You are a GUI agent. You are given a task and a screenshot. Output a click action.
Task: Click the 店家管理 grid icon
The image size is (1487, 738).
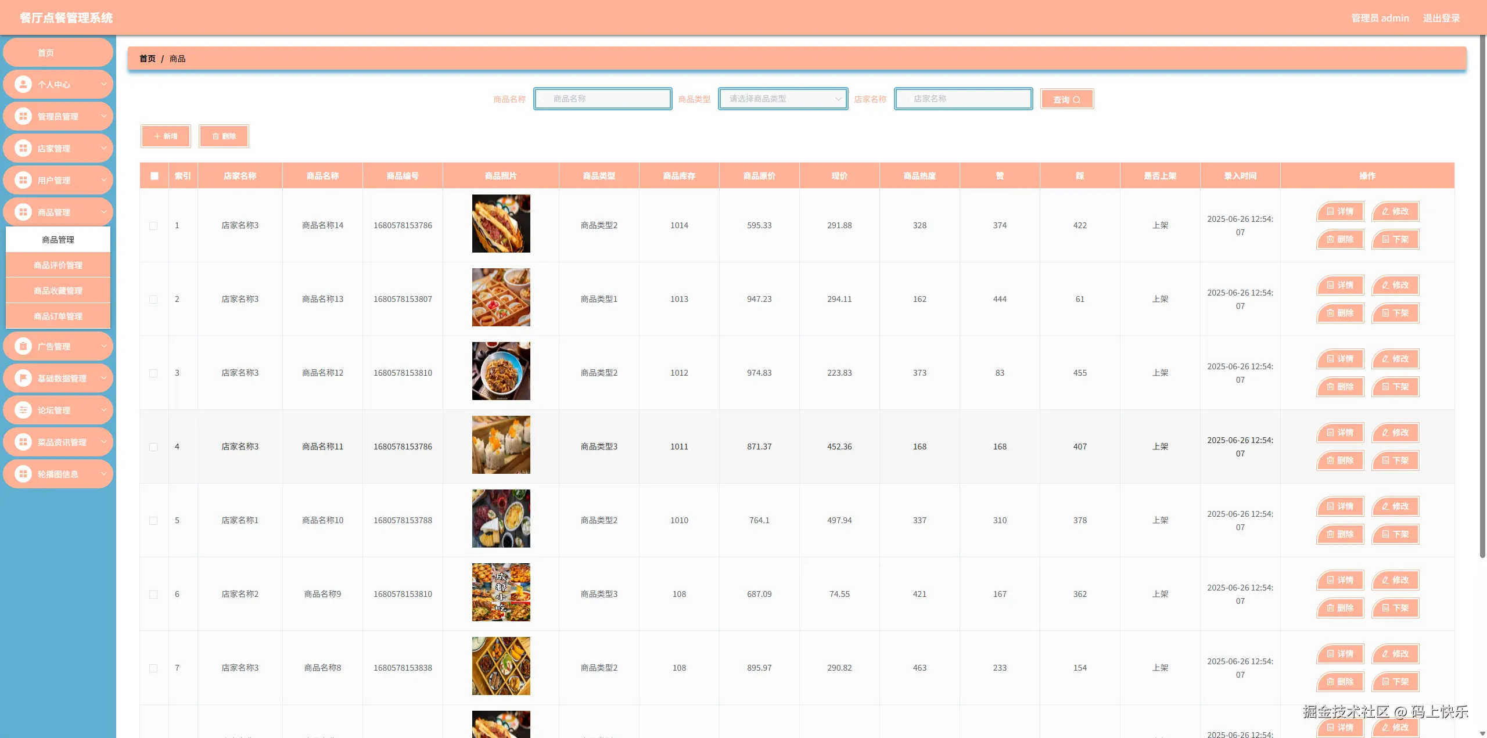[23, 149]
